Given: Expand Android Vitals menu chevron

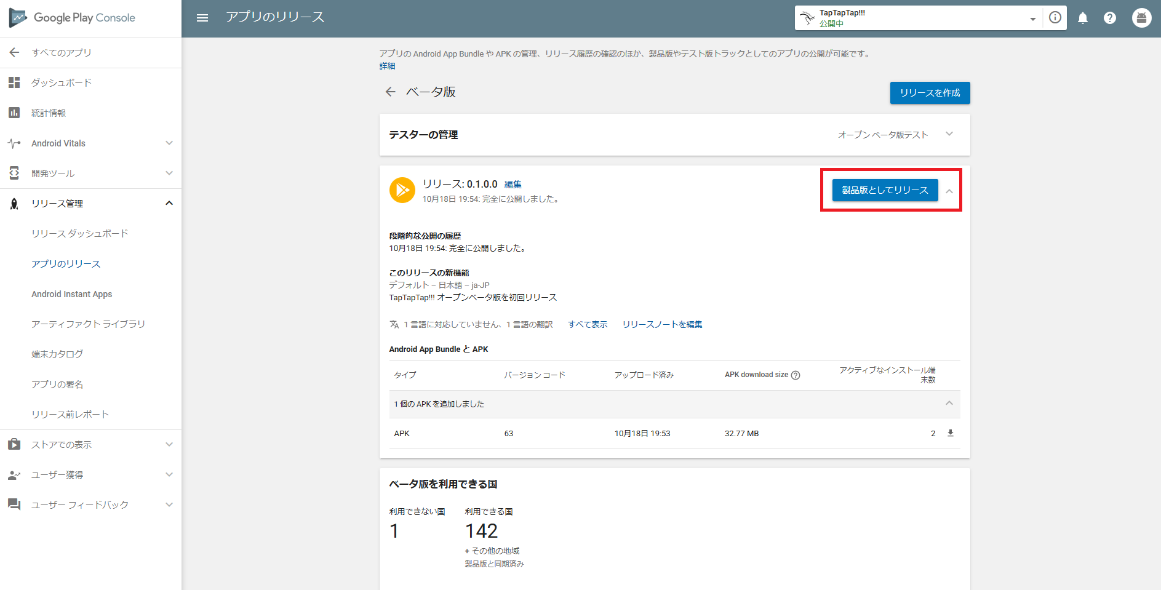Looking at the screenshot, I should click(169, 143).
